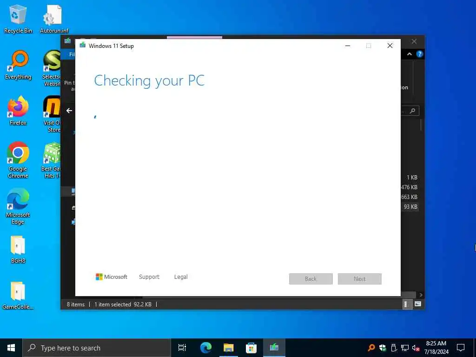Close the File Explorer window behind
This screenshot has height=357, width=476.
(414, 41)
